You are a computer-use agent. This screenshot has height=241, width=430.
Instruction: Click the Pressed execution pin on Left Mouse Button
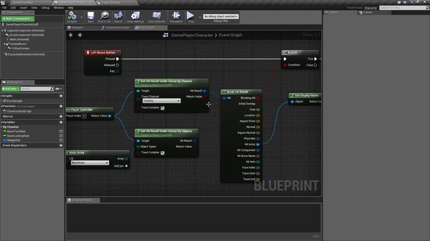(118, 59)
